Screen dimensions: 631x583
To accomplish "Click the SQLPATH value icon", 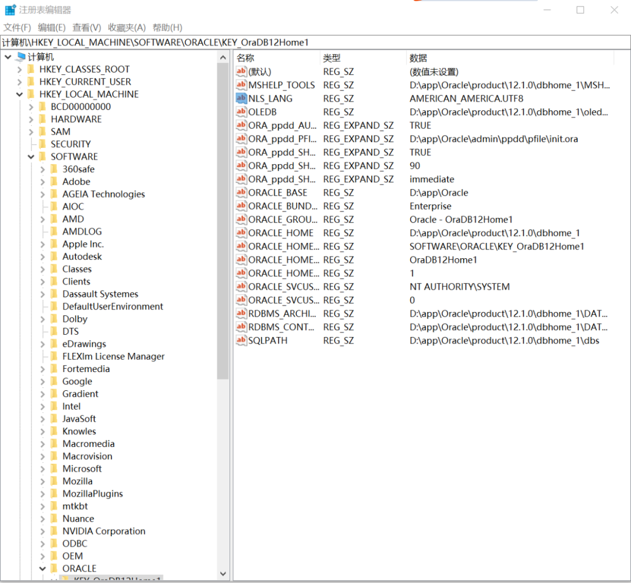I will [x=241, y=341].
